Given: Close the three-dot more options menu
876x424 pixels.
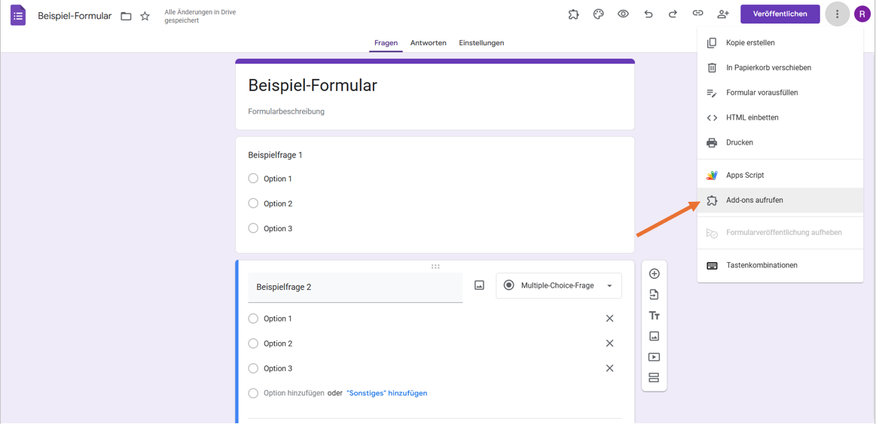Looking at the screenshot, I should pos(837,14).
